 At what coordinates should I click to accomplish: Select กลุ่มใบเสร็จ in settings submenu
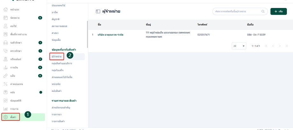coord(58,70)
